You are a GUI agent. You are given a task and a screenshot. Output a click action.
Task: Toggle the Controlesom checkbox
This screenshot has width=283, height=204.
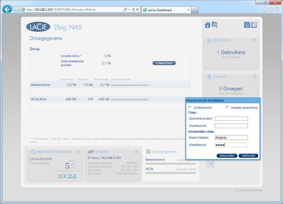(x=190, y=108)
